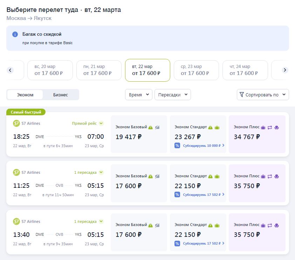Open the Сортировать по dropdown

coord(263,95)
